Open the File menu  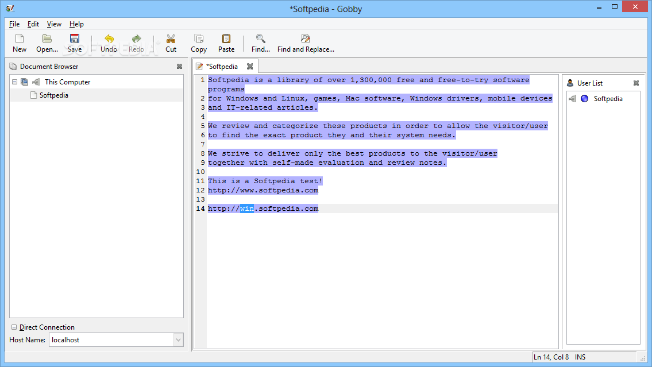coord(14,24)
